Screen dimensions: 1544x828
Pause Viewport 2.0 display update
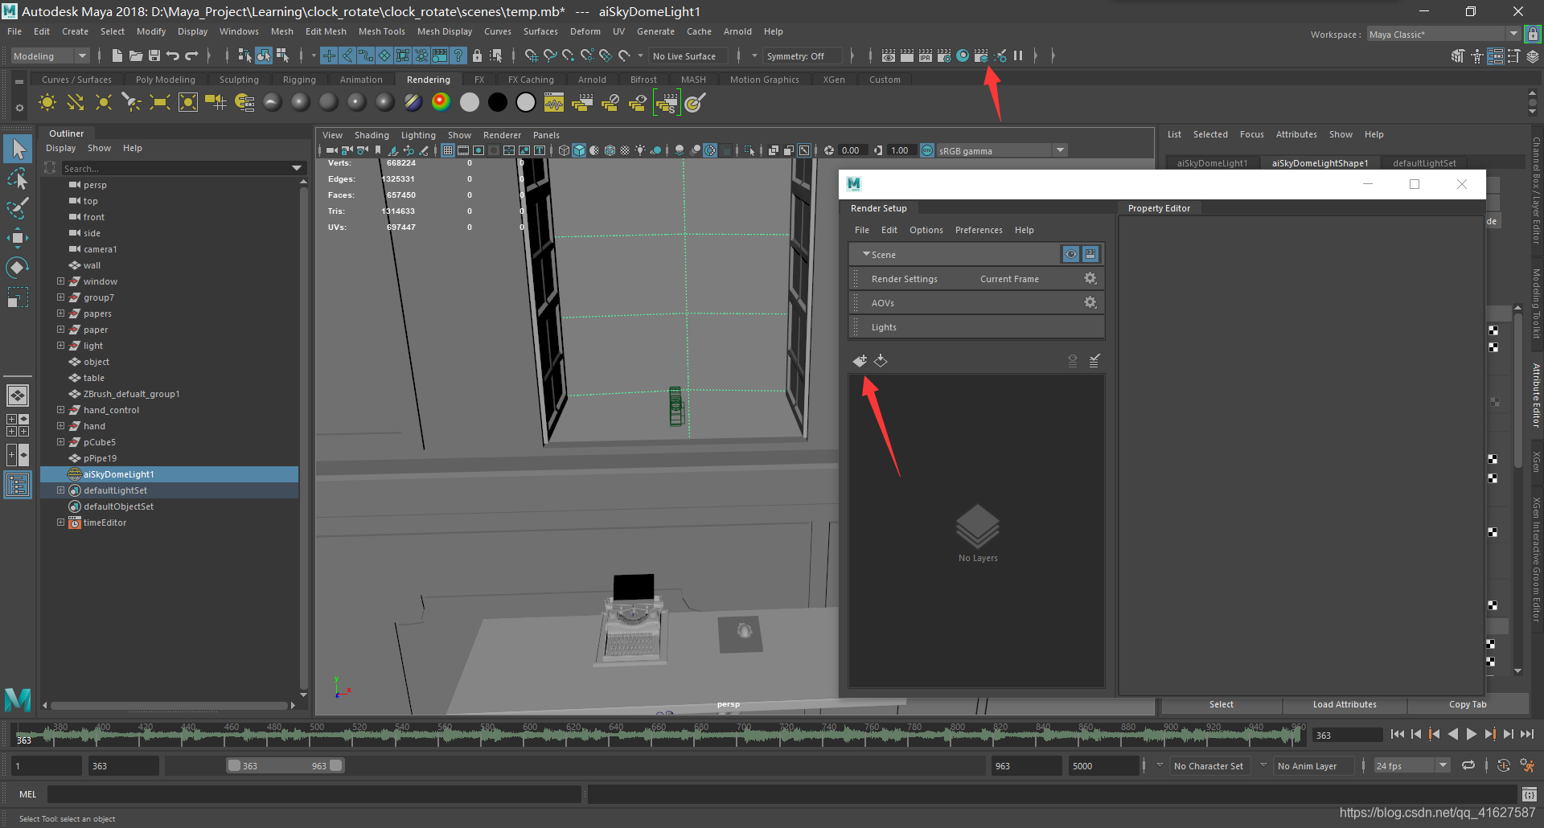pos(1018,55)
